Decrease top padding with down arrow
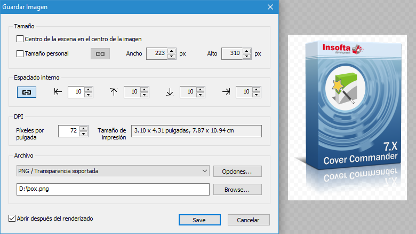416x234 pixels. (x=145, y=95)
